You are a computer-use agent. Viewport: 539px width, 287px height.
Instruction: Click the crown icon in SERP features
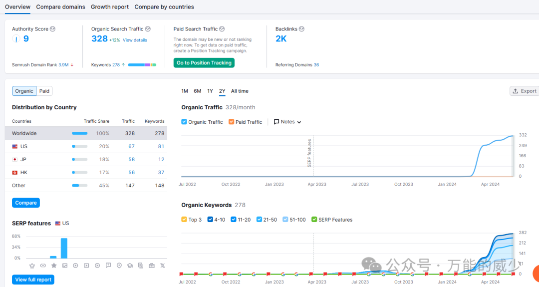click(x=32, y=266)
